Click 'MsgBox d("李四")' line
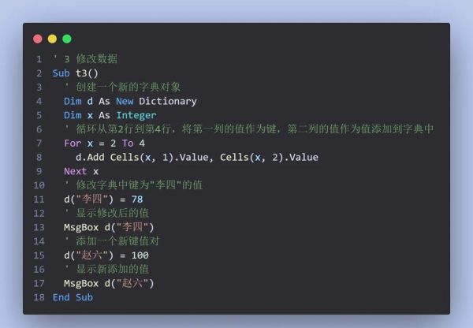This screenshot has height=328, width=473. 109,227
